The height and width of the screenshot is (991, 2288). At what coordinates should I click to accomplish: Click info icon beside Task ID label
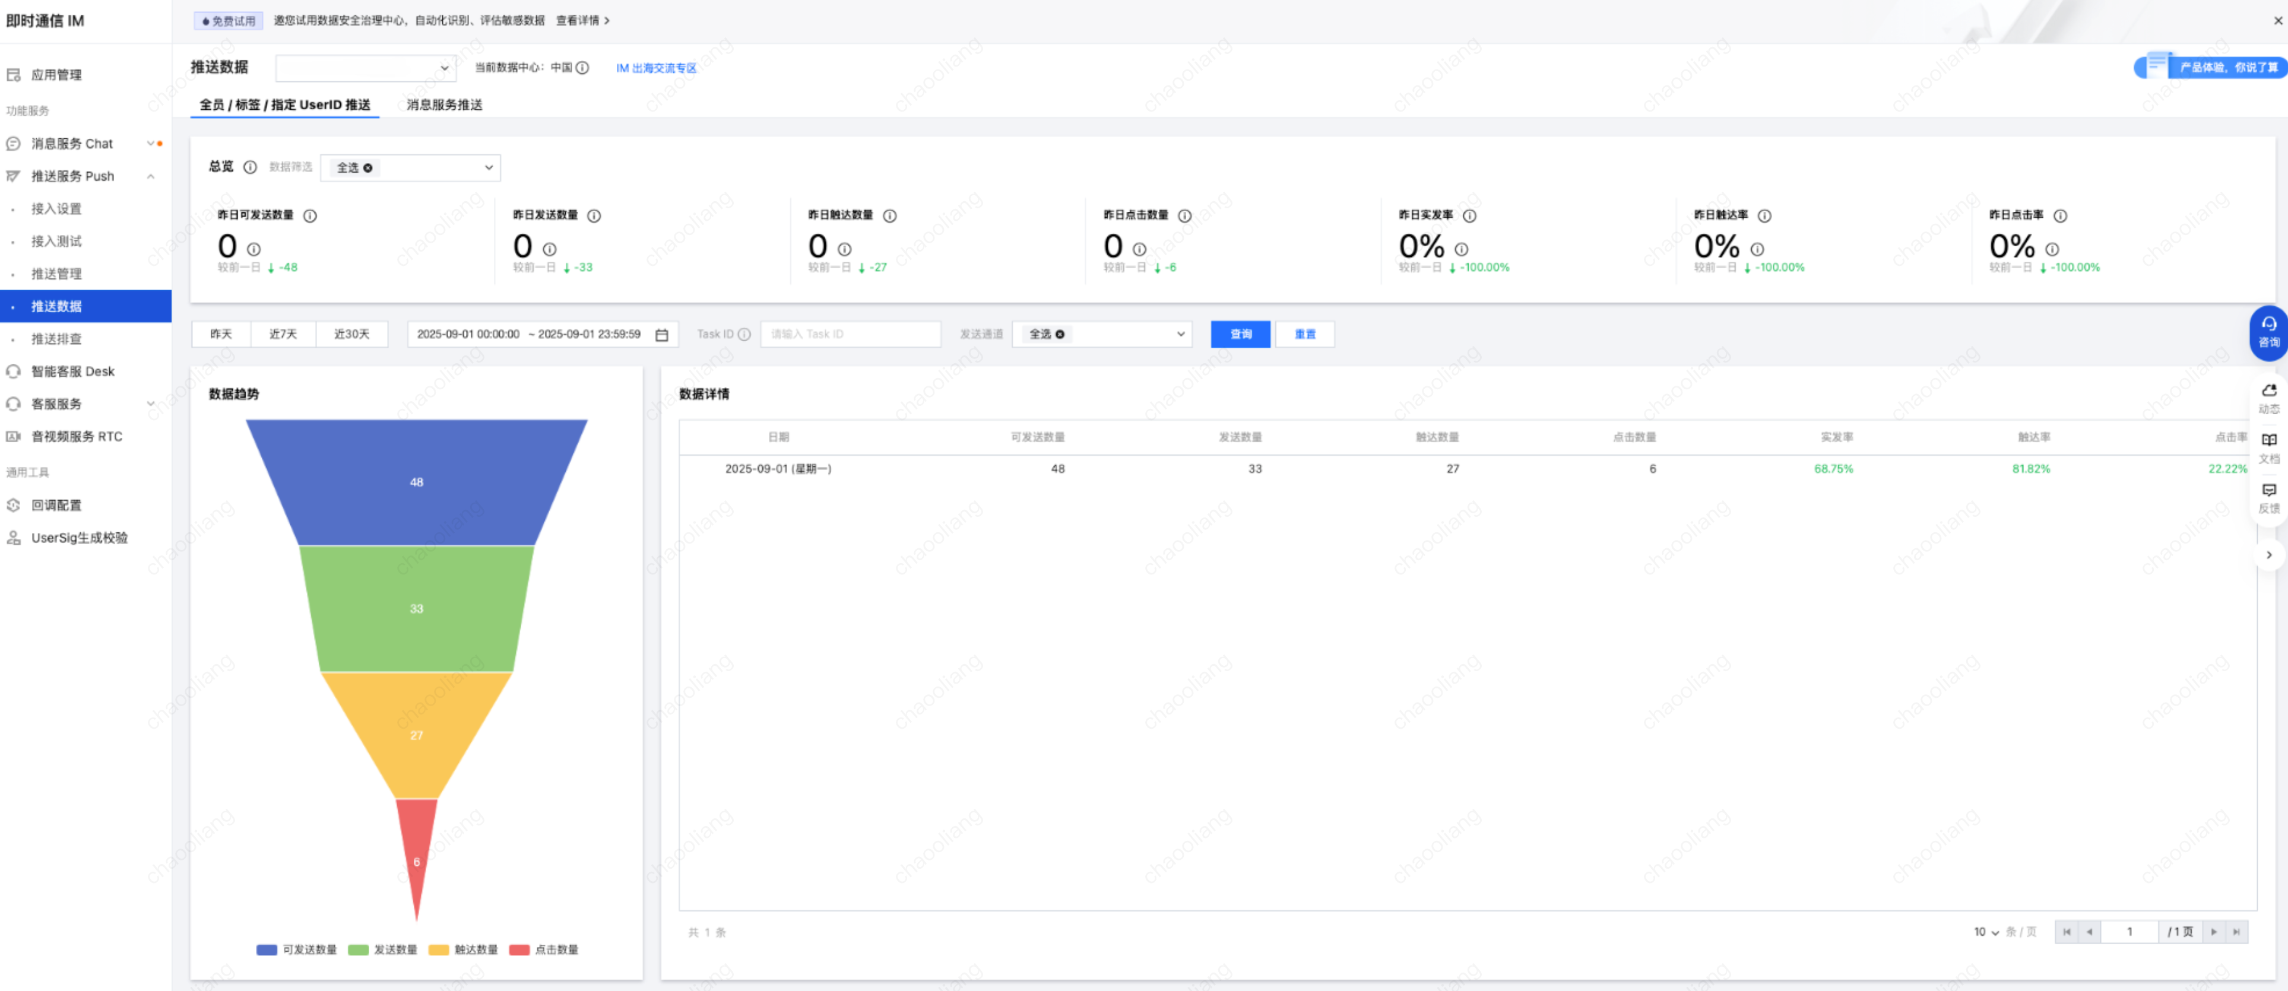(x=744, y=335)
